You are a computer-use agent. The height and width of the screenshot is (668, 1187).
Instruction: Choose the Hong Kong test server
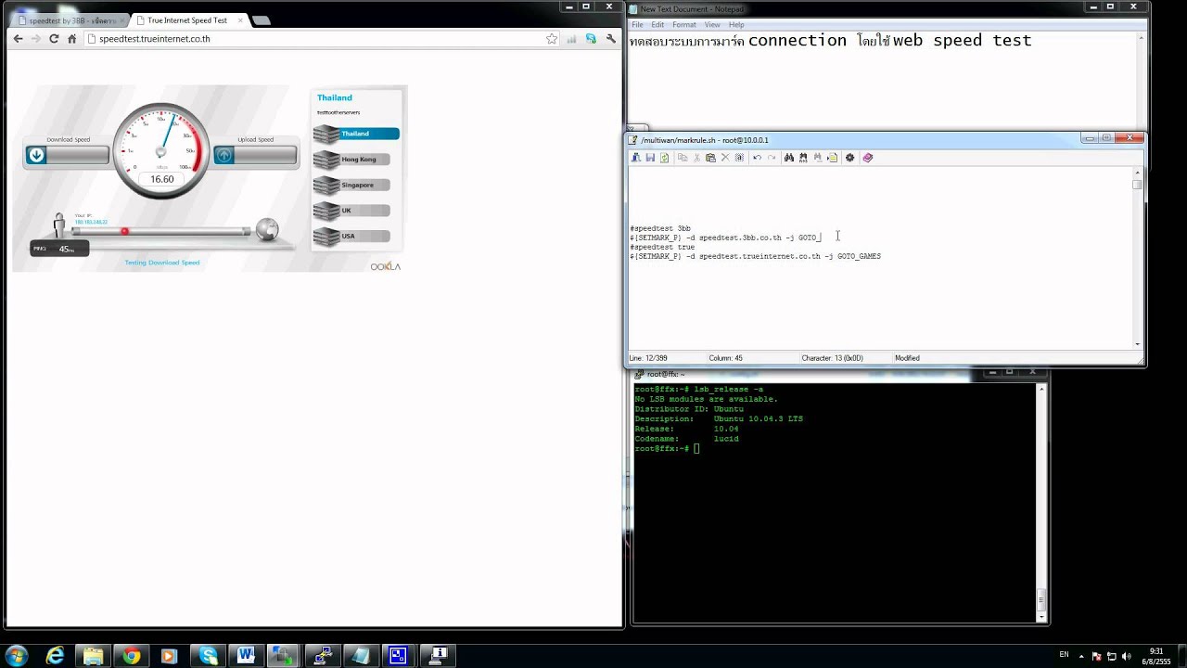point(352,160)
